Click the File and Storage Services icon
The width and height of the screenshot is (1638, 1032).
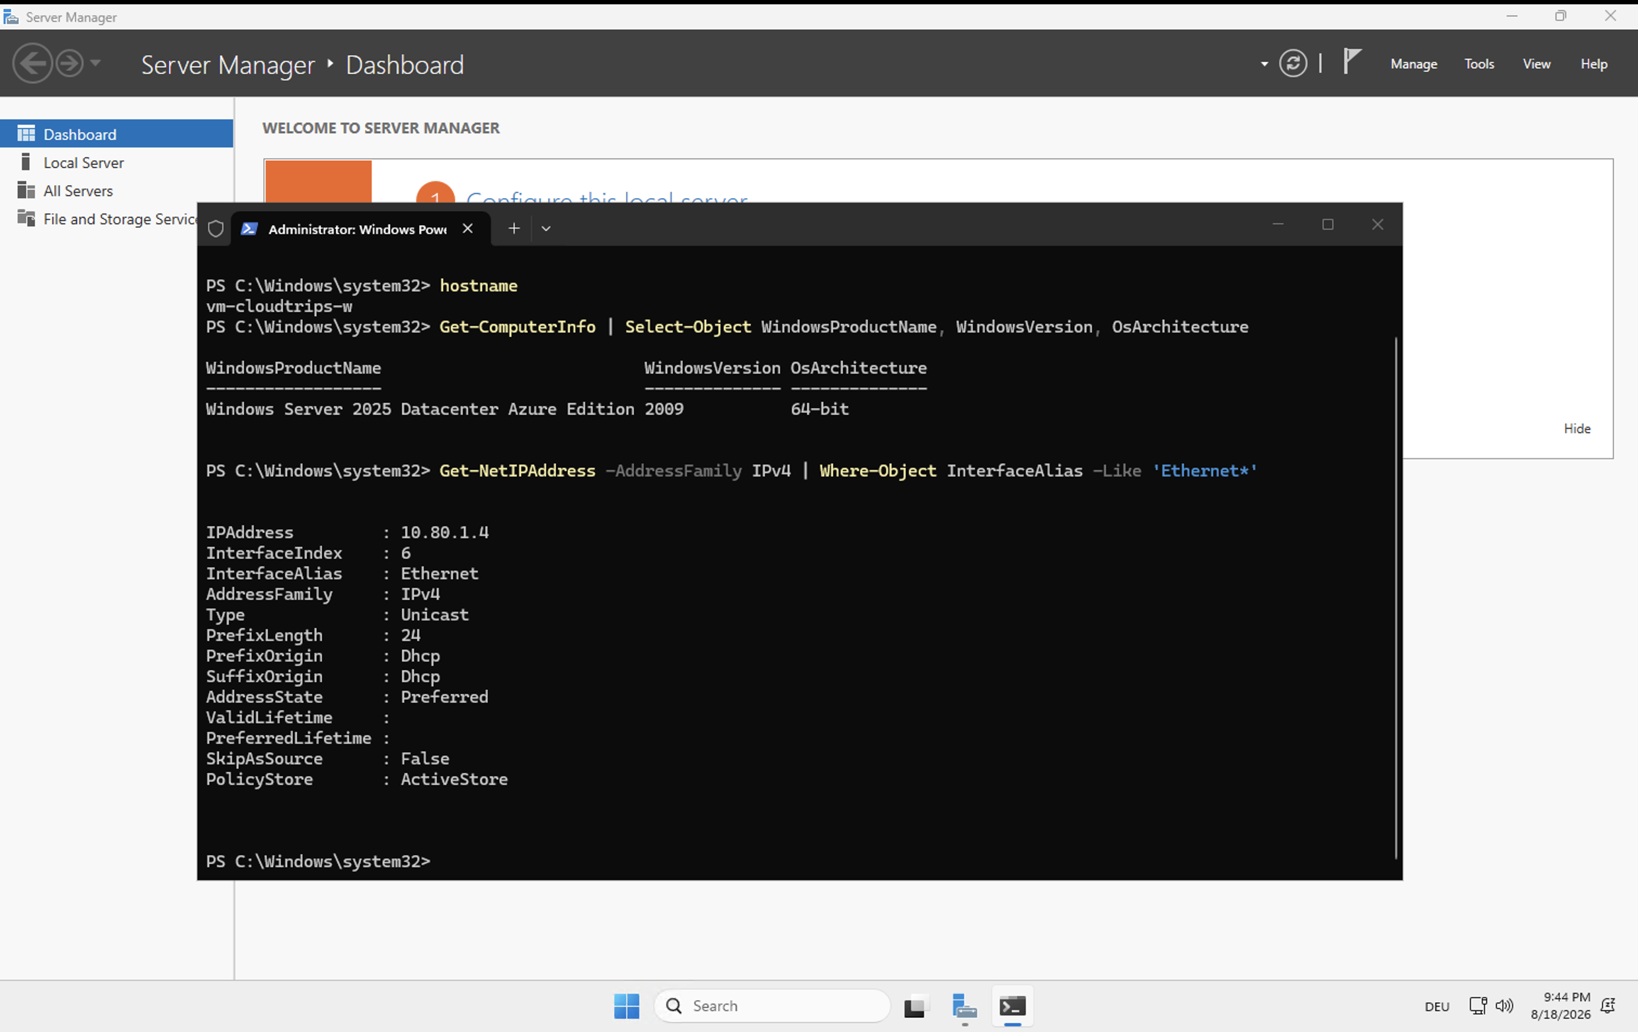click(x=26, y=218)
